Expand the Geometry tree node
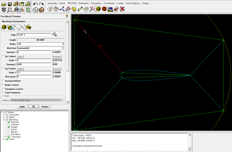This screenshot has height=152, width=232. pos(4,115)
